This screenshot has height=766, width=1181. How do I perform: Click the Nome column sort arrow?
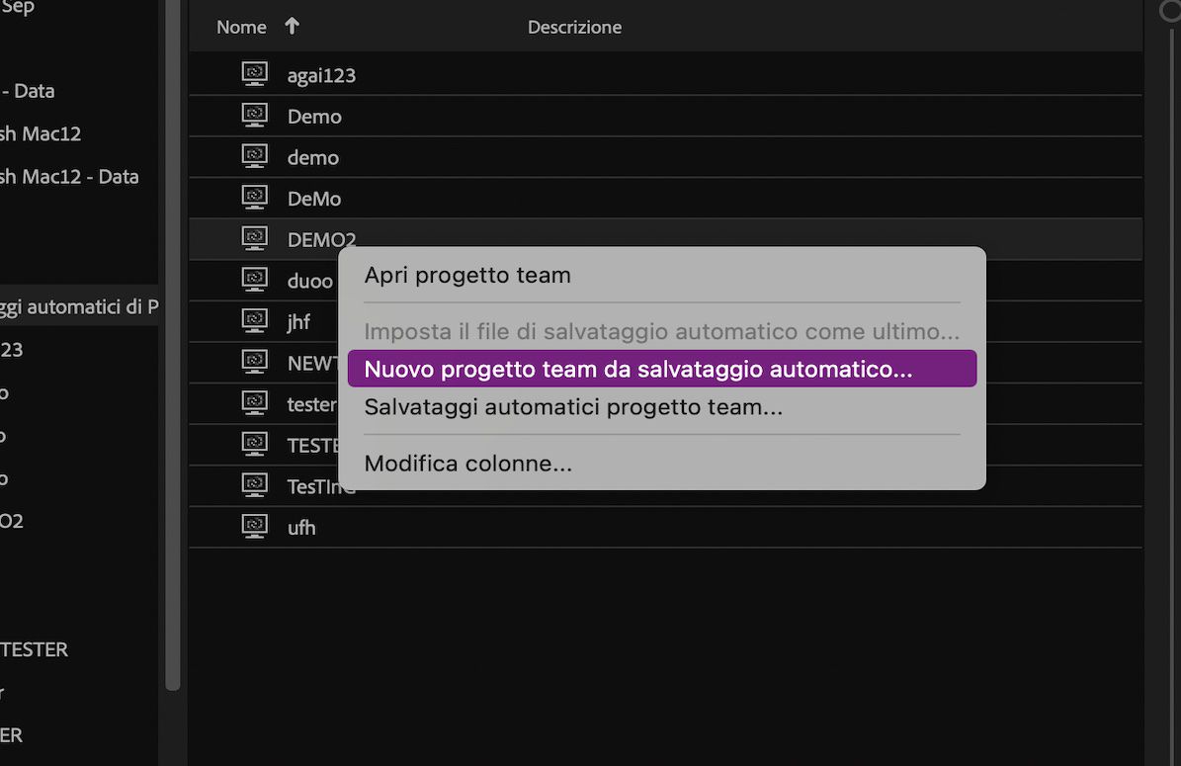(292, 27)
